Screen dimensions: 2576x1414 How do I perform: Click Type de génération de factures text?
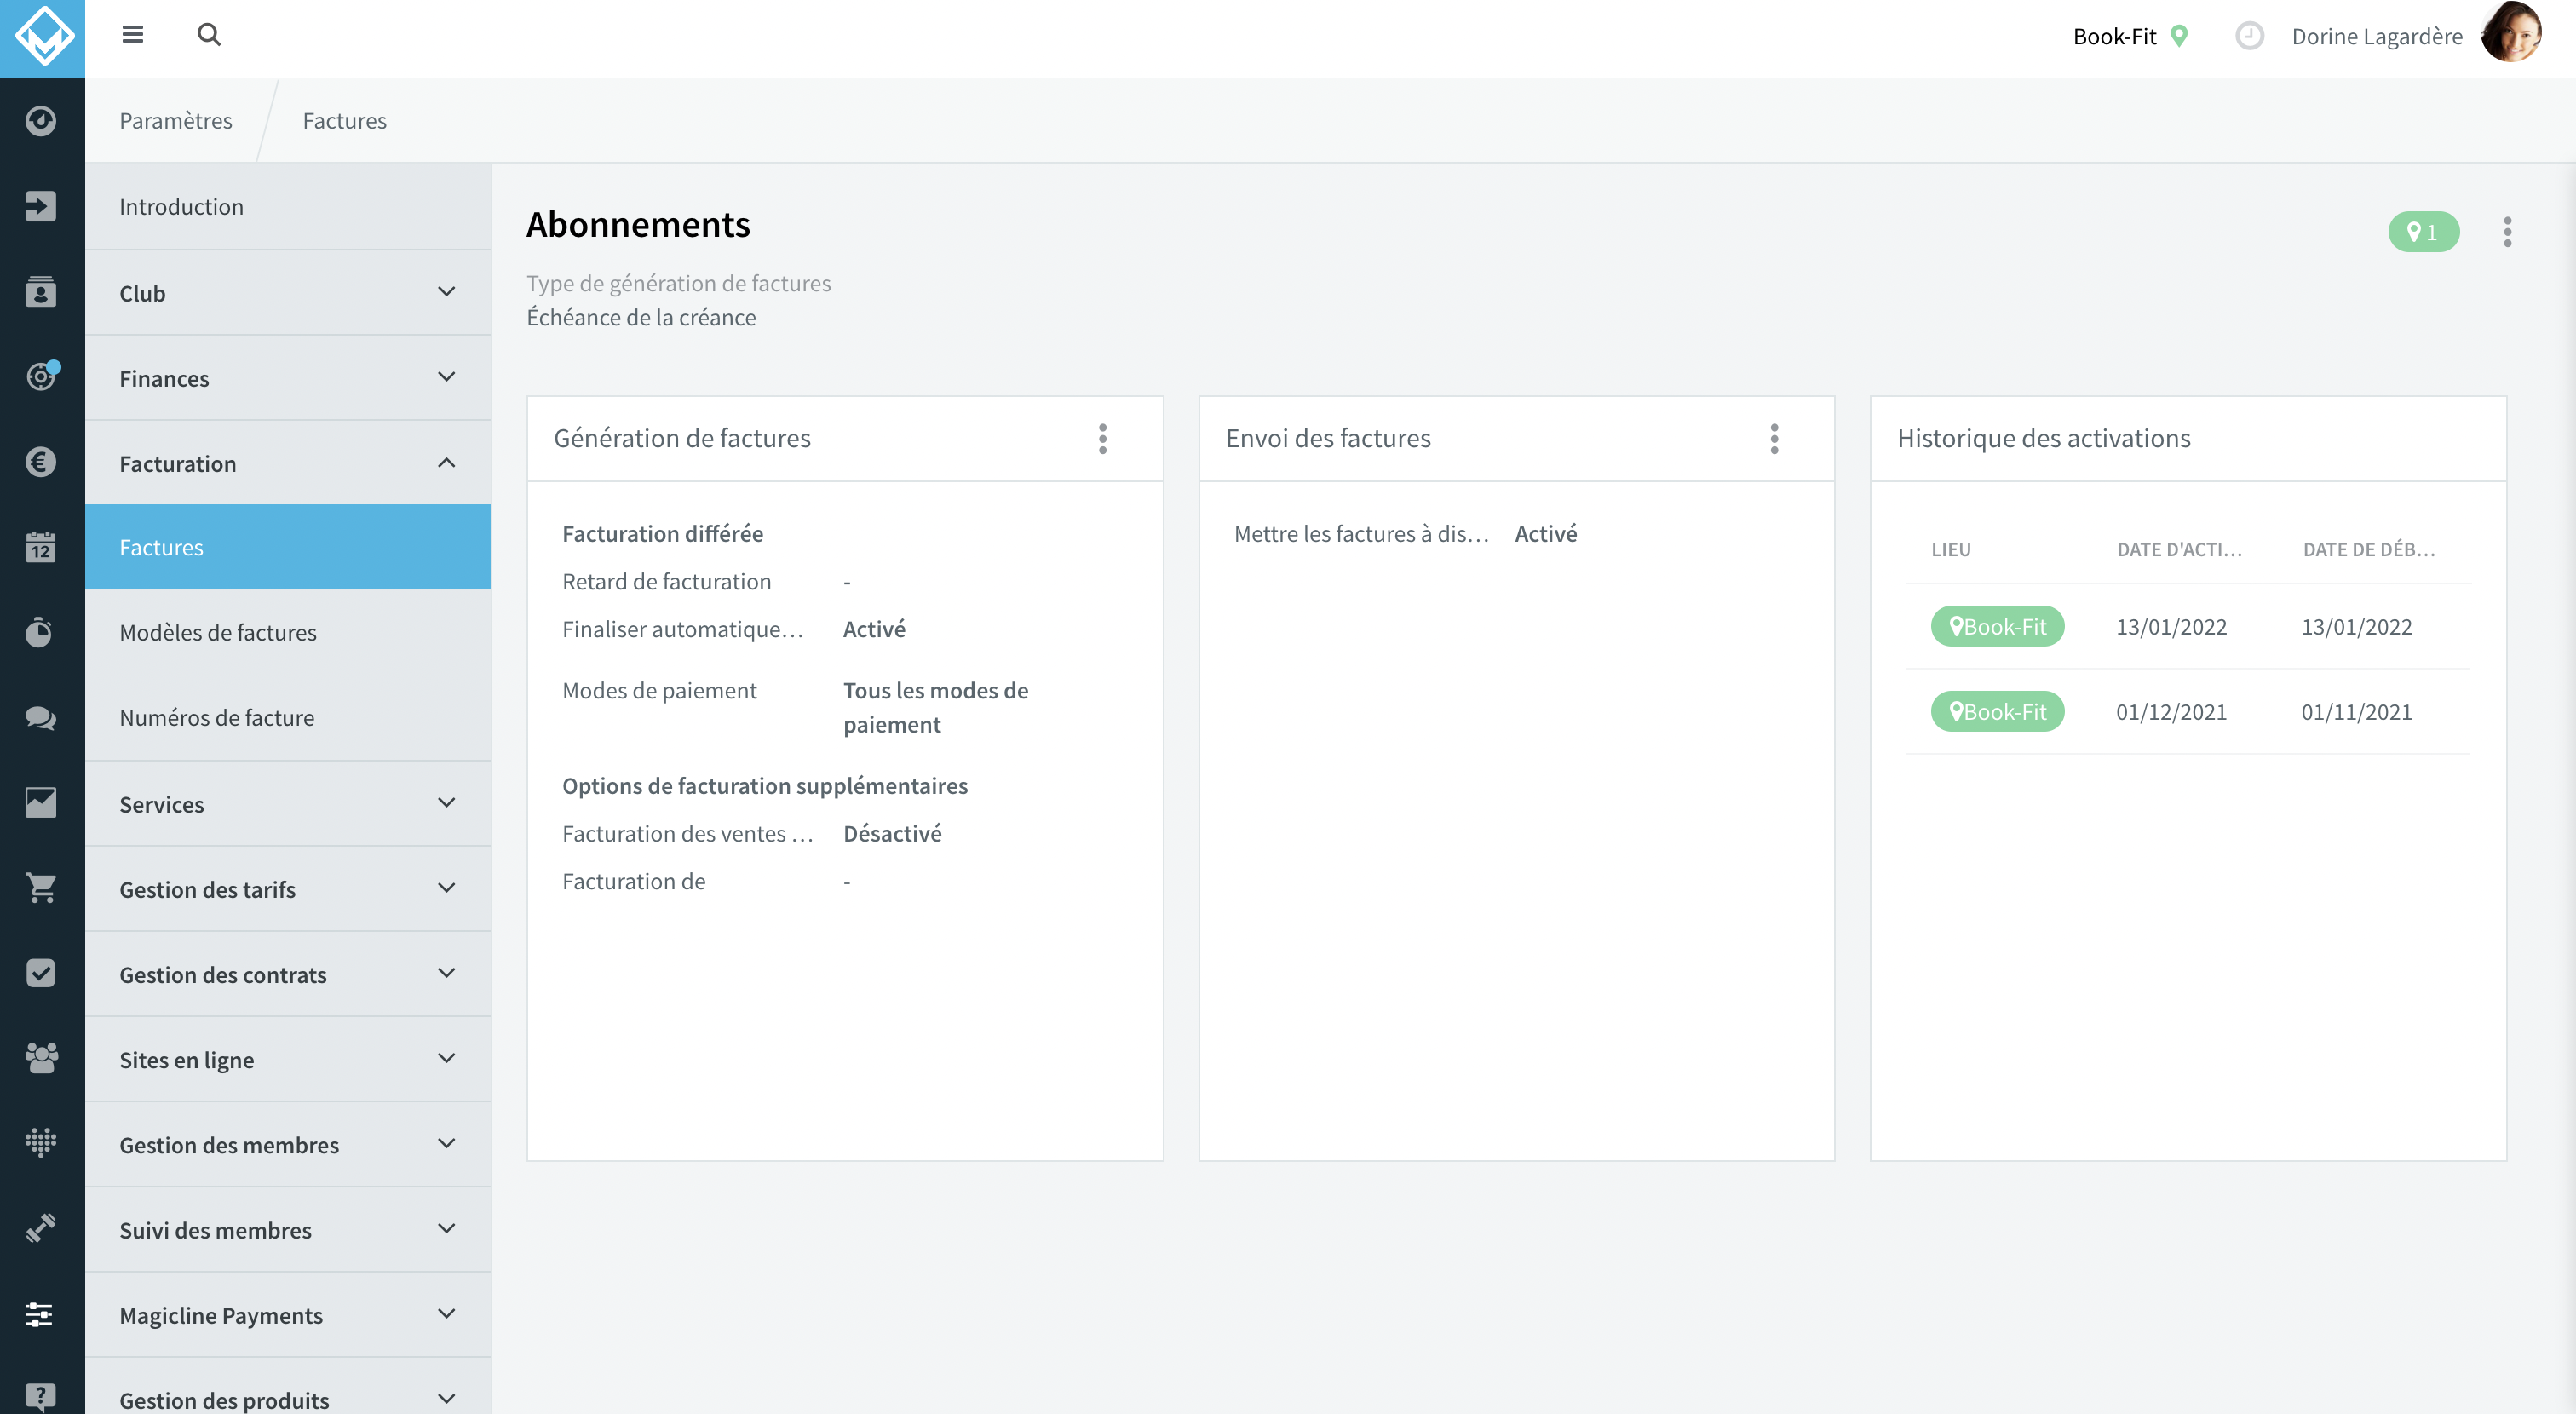pos(678,283)
